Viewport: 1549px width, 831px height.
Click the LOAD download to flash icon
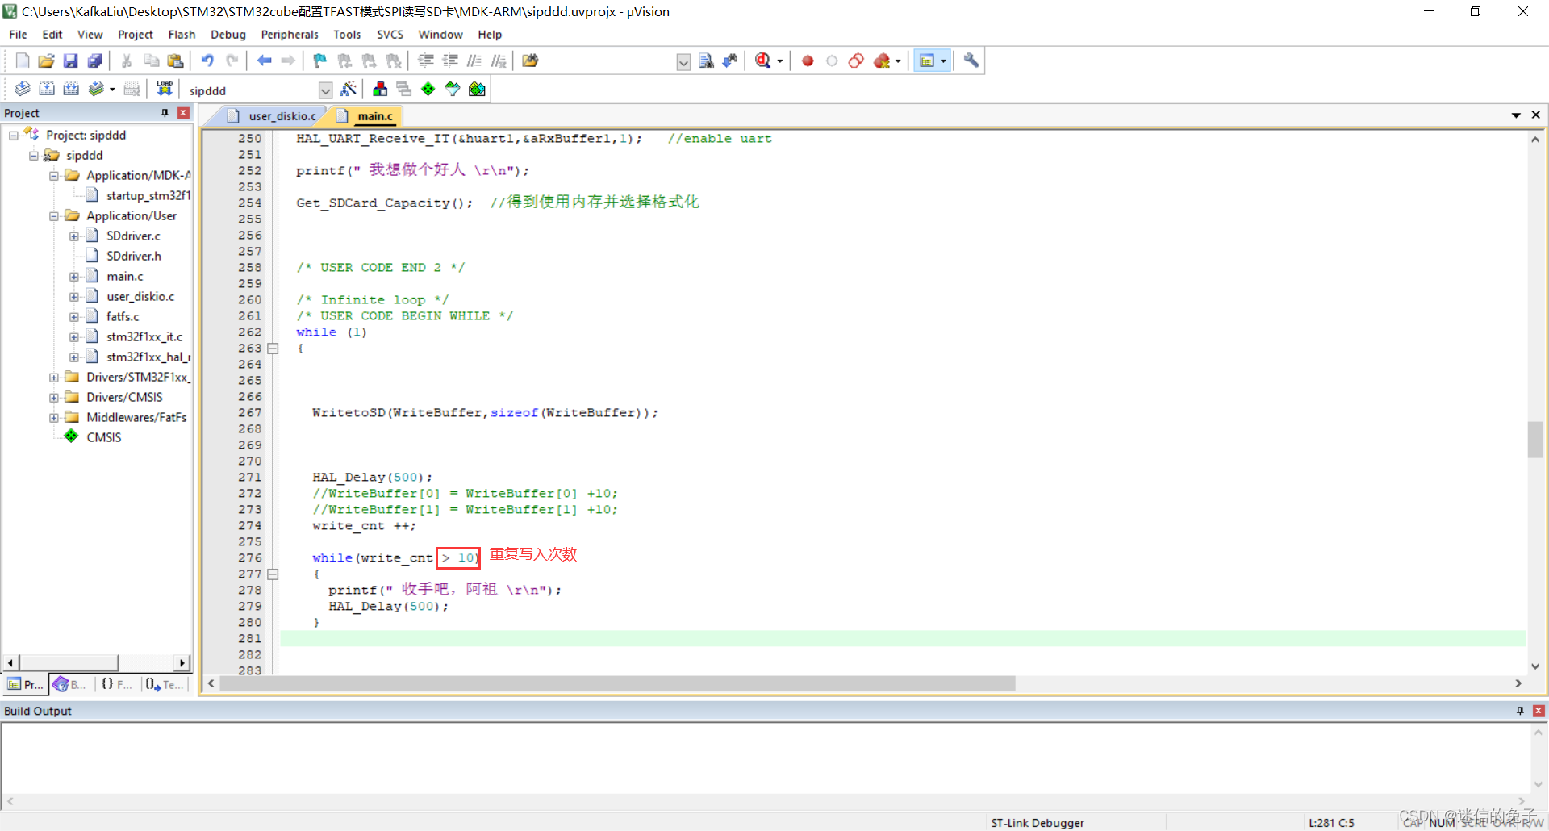165,89
